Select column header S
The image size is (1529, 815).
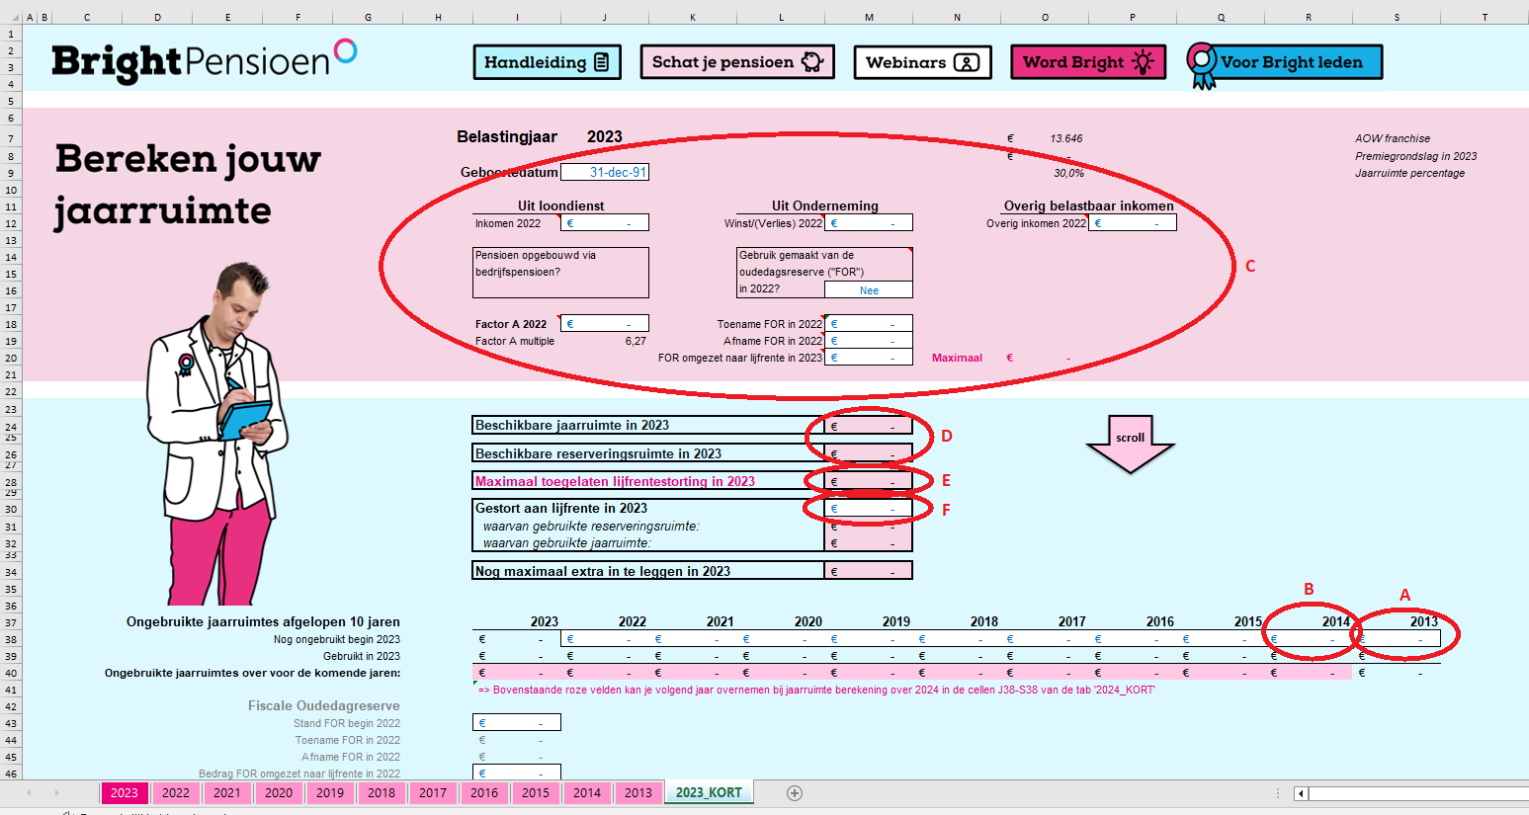click(1397, 17)
